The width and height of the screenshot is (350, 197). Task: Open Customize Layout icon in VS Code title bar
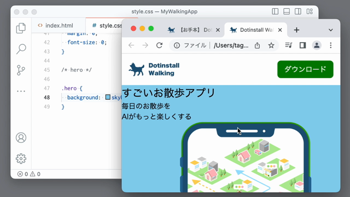point(310,11)
